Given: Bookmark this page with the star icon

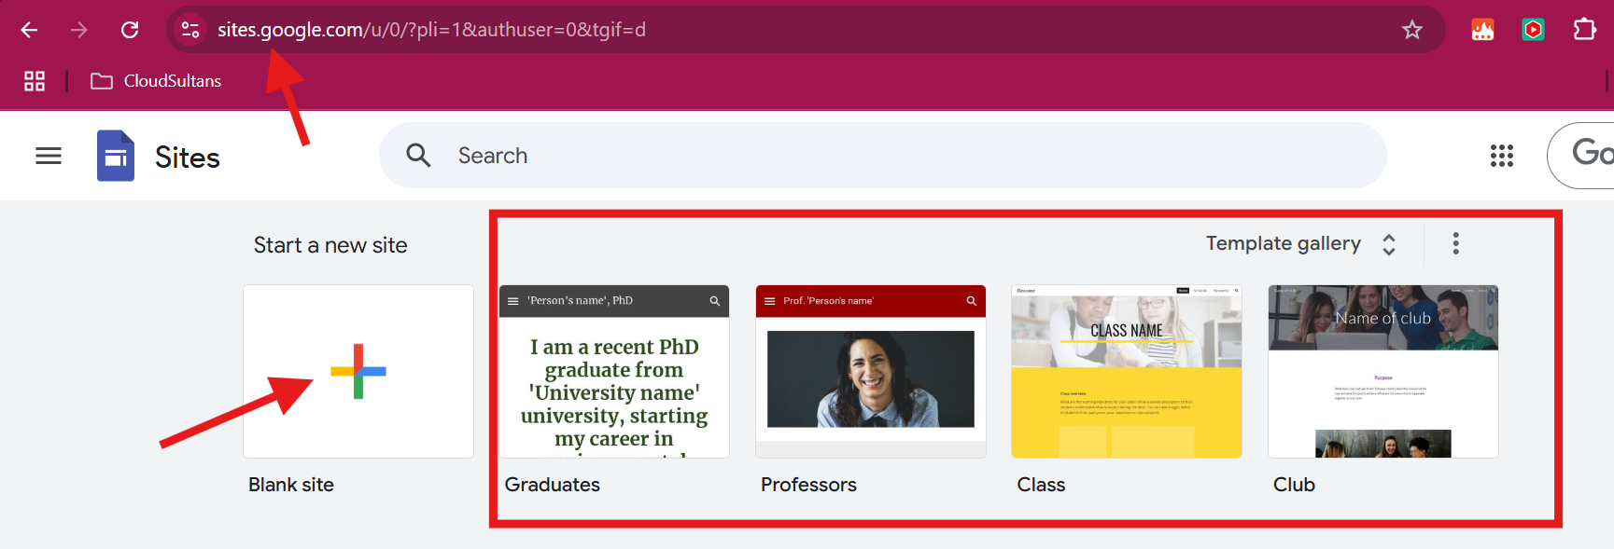Looking at the screenshot, I should coord(1411,30).
